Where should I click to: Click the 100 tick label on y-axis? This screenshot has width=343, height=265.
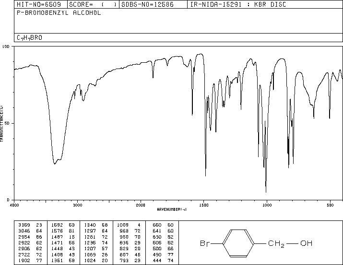pyautogui.click(x=6, y=46)
